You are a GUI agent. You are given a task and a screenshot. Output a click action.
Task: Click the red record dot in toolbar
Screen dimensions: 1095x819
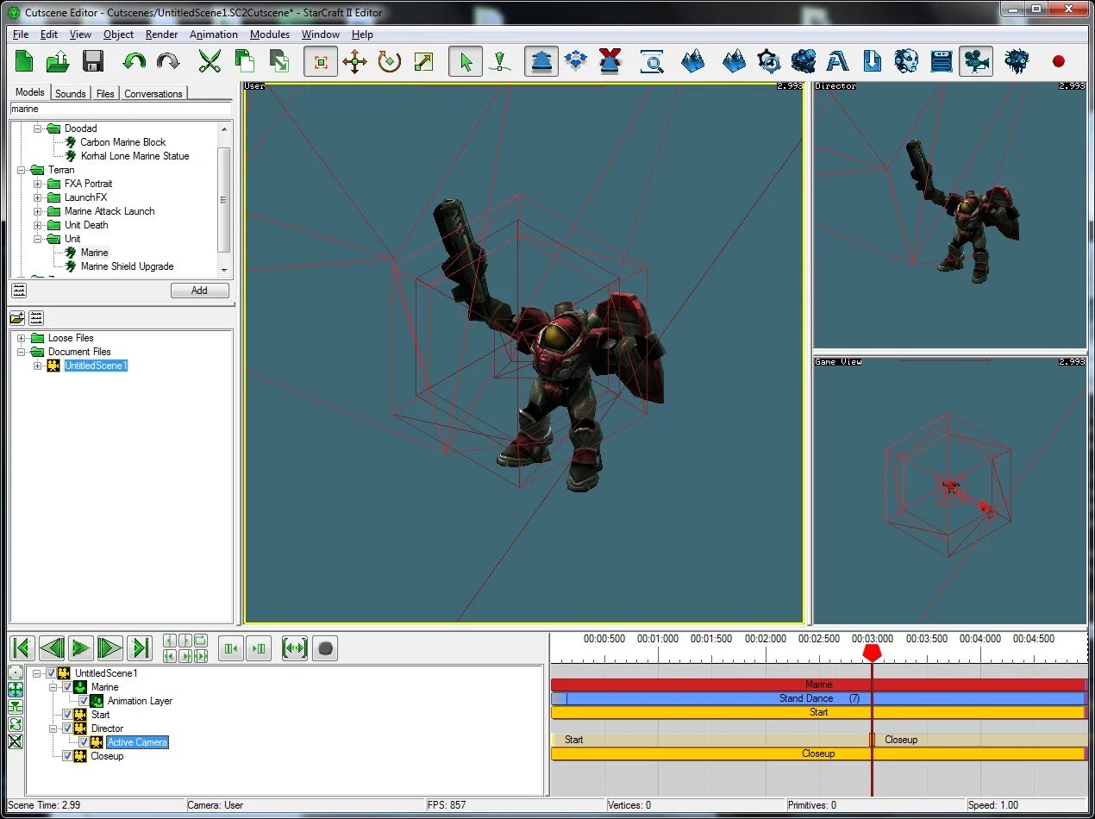pos(1058,61)
